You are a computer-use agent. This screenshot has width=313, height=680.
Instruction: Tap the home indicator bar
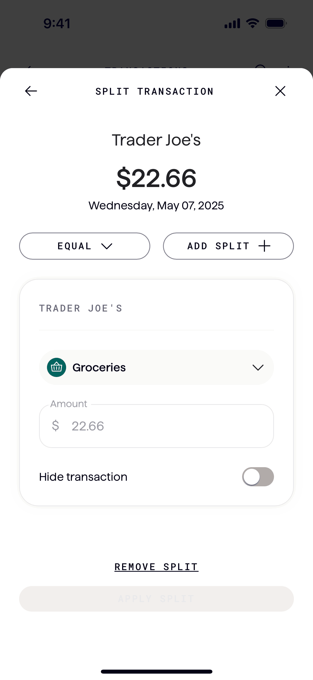click(x=156, y=671)
